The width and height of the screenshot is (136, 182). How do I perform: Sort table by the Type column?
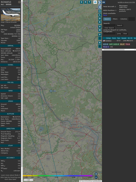pos(119,38)
